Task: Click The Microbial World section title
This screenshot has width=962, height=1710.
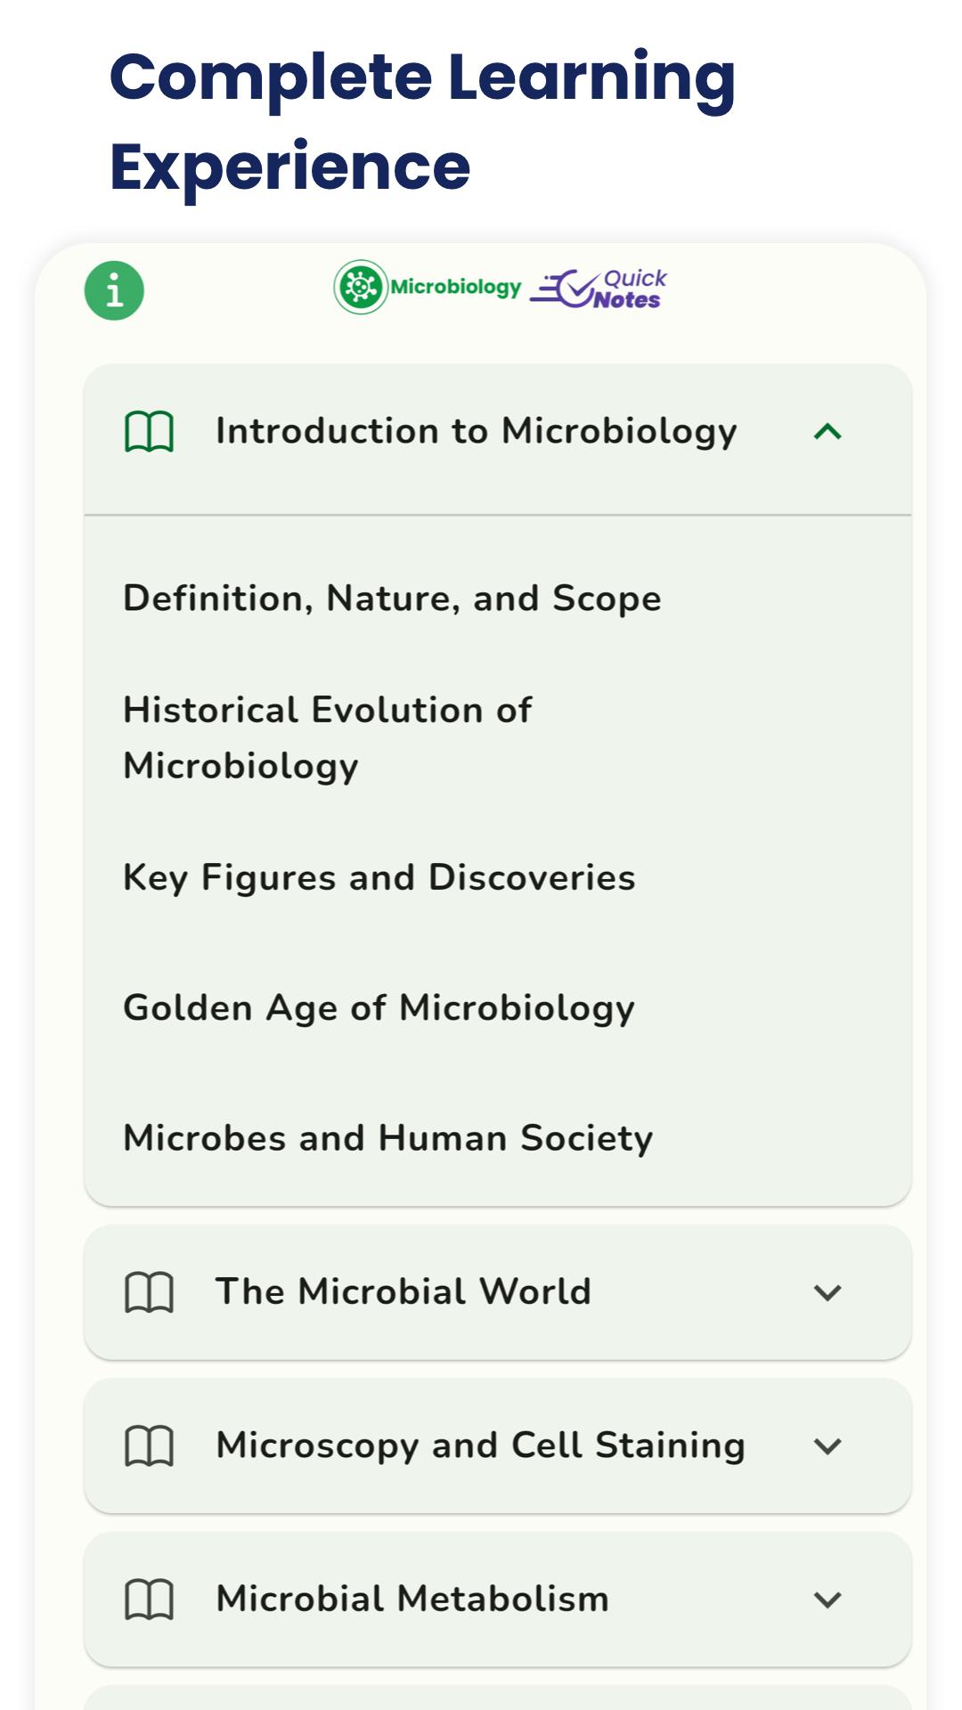Action: pyautogui.click(x=404, y=1291)
